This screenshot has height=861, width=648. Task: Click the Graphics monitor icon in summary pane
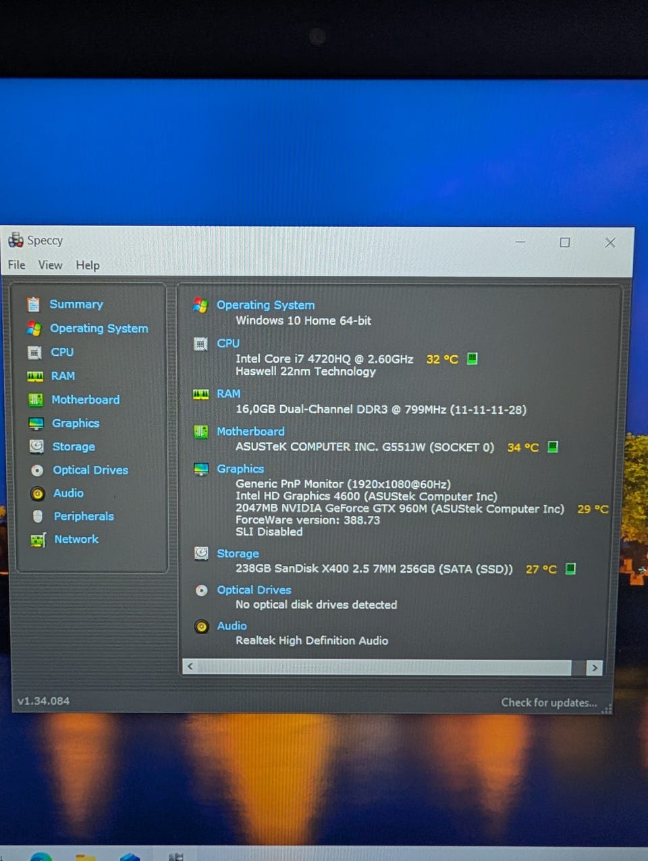[x=201, y=469]
